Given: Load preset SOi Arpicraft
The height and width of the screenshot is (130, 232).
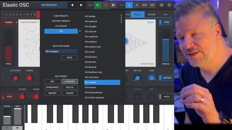Looking at the screenshot, I should [x=102, y=31].
